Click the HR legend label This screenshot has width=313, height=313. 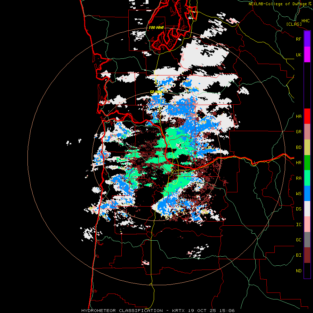coord(298,163)
